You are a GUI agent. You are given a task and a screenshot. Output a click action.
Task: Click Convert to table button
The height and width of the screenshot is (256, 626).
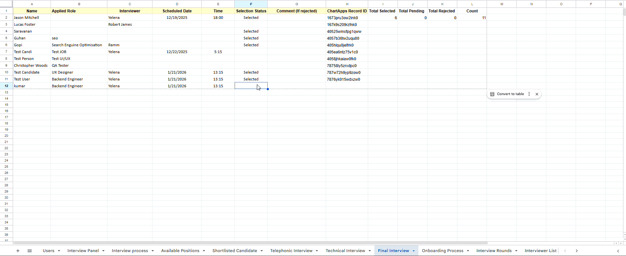point(510,94)
